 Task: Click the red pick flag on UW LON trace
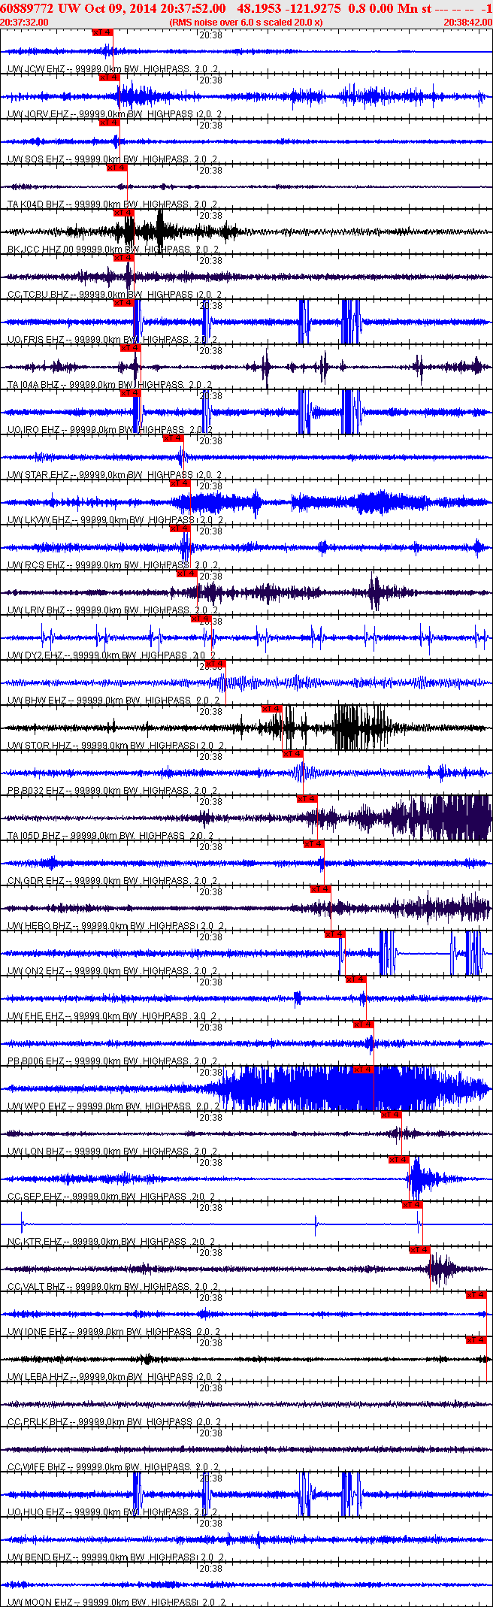(392, 1115)
